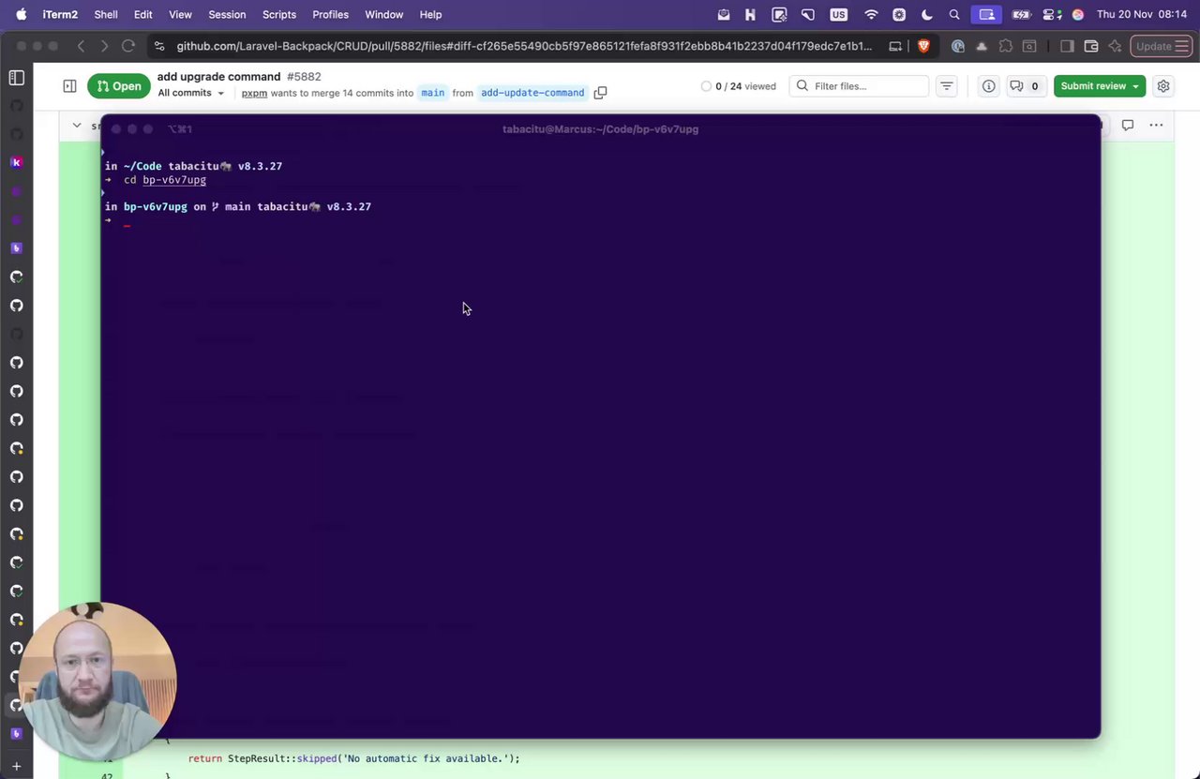Click the browser Update button

[x=1161, y=46]
